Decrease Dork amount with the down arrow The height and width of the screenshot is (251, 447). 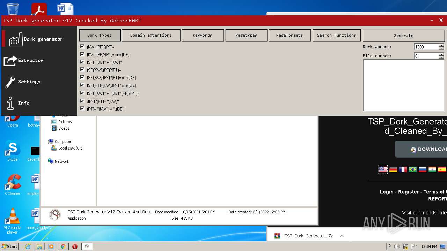pyautogui.click(x=441, y=48)
